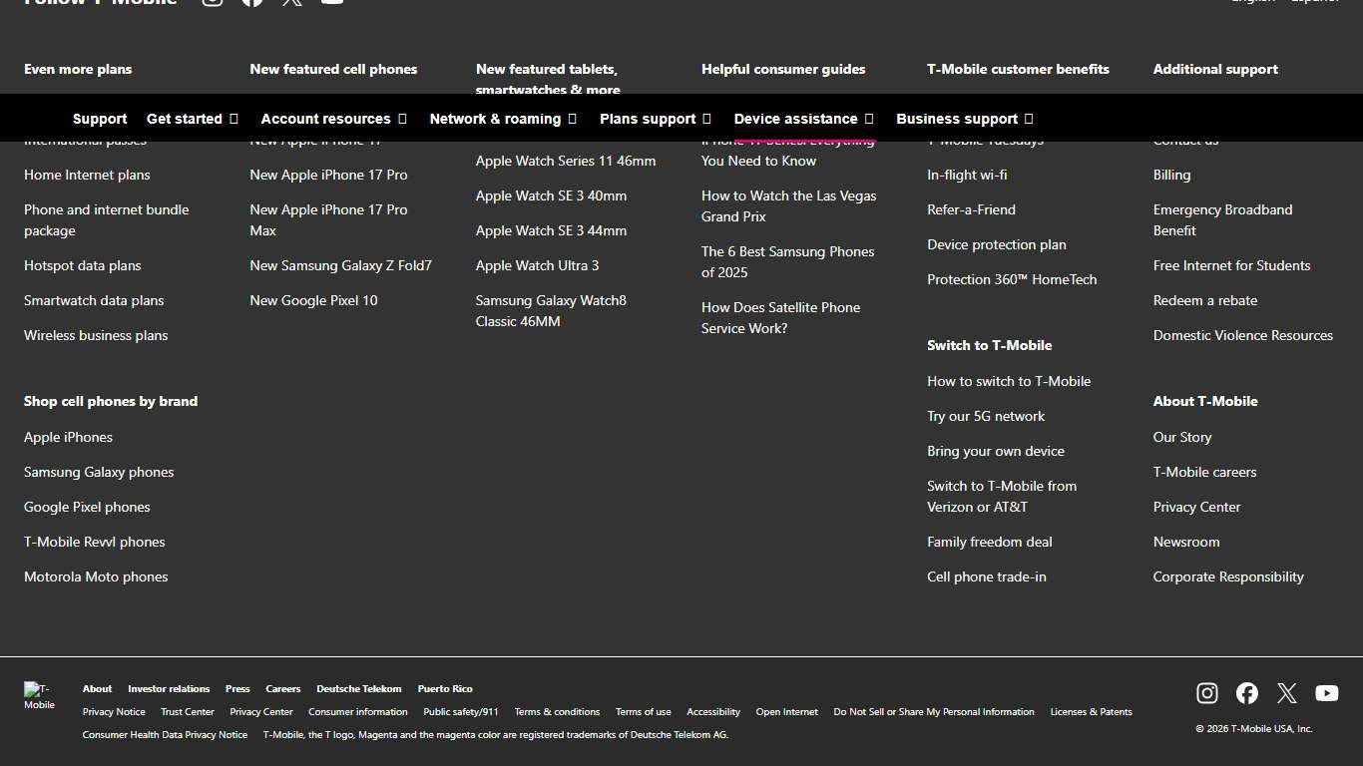Select Support in the navigation bar

pyautogui.click(x=99, y=118)
